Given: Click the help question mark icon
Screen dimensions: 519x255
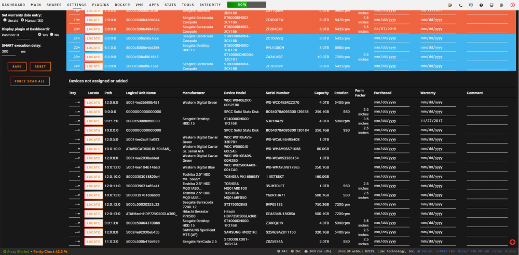Looking at the screenshot, I should (x=481, y=5).
